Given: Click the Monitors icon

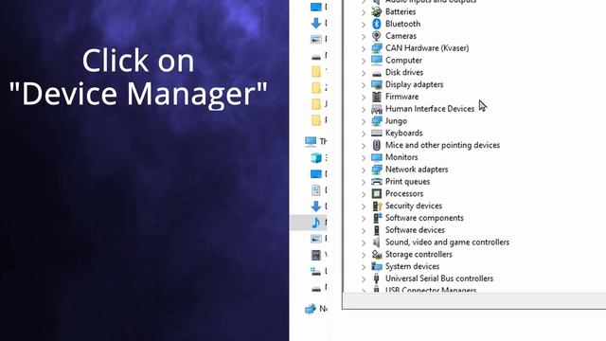Looking at the screenshot, I should pyautogui.click(x=377, y=157).
